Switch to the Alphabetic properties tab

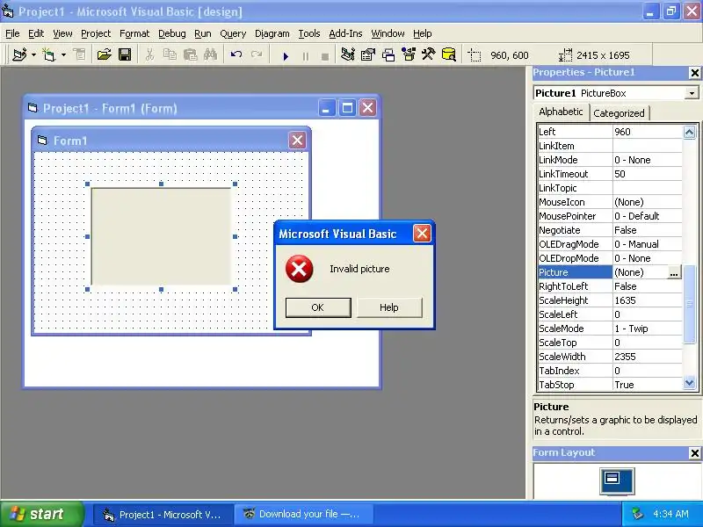coord(561,112)
